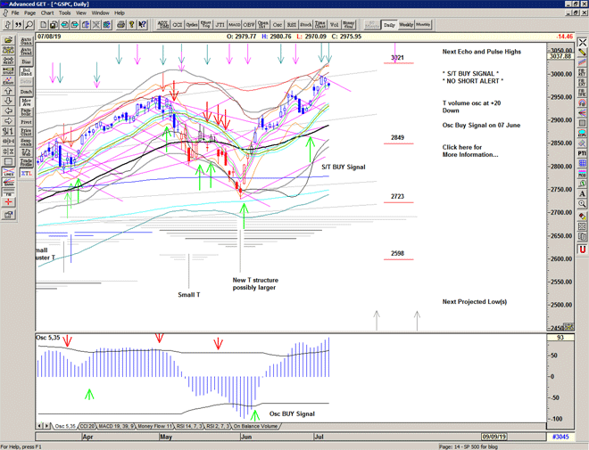Screen dimensions: 589x450
Task: Click the tab scroll left arrow
Action: pos(39,427)
